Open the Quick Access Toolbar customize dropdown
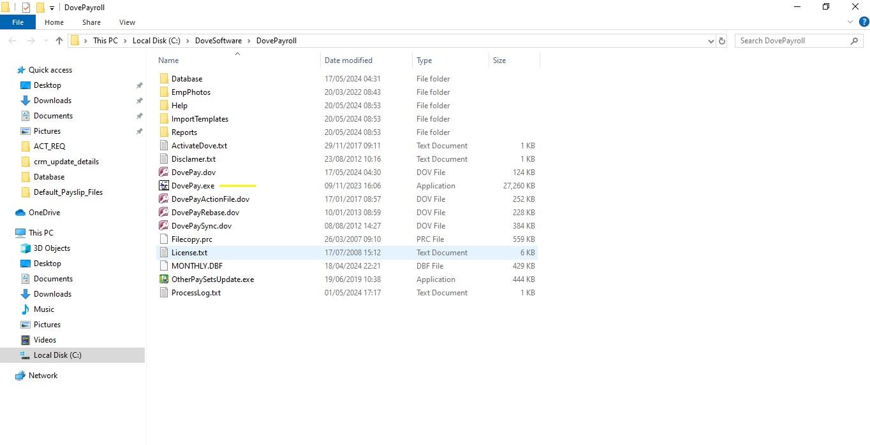Viewport: 870px width, 445px height. 52,8
